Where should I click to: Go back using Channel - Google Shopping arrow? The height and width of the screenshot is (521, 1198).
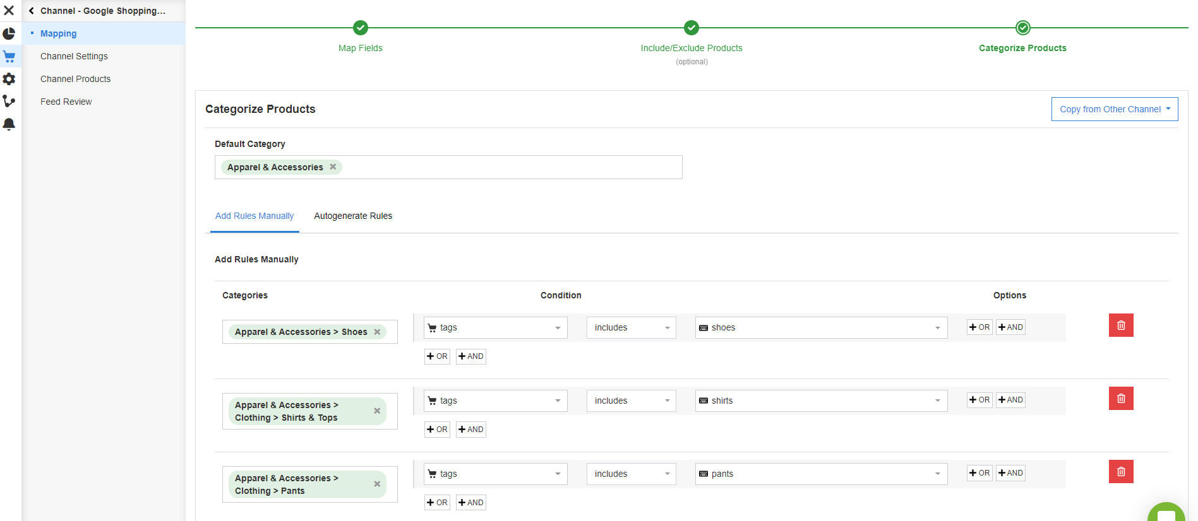tap(32, 11)
